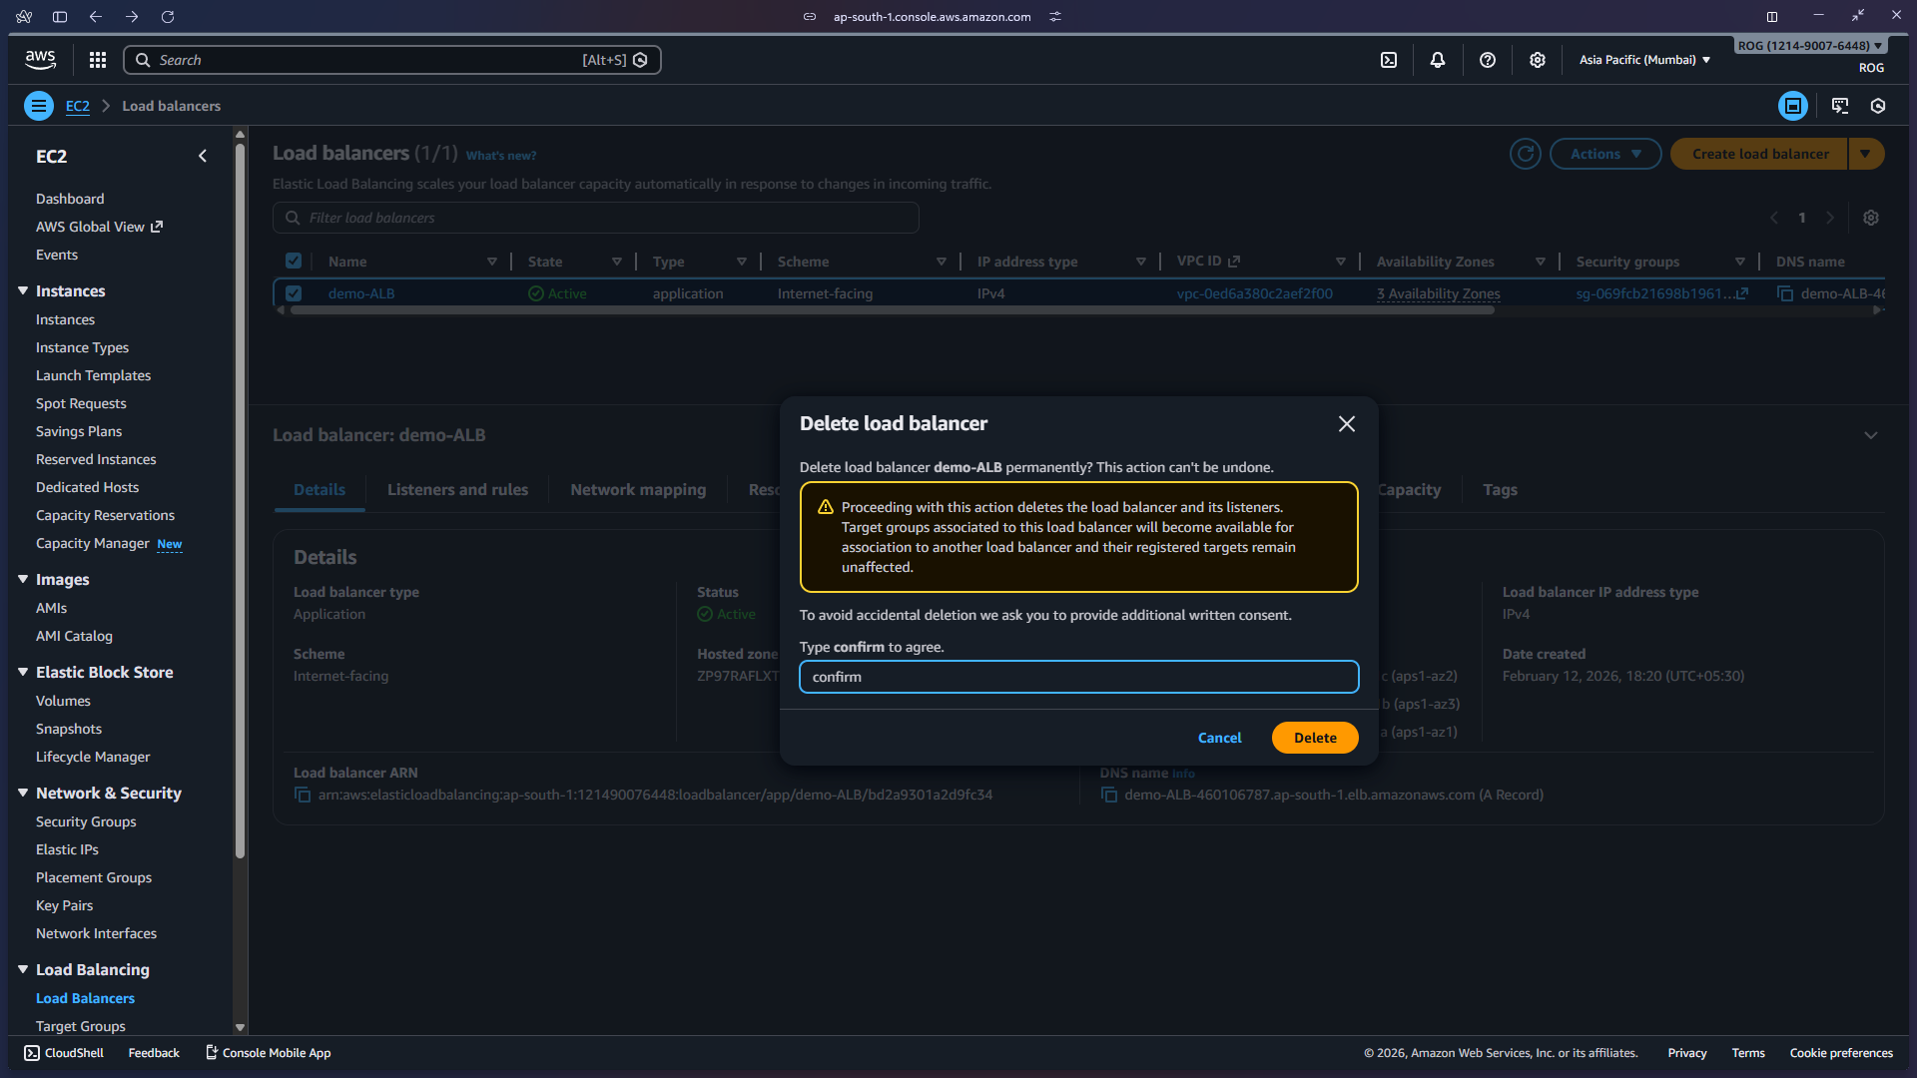This screenshot has height=1078, width=1917.
Task: Open CloudShell from the top navigation bar
Action: (1389, 60)
